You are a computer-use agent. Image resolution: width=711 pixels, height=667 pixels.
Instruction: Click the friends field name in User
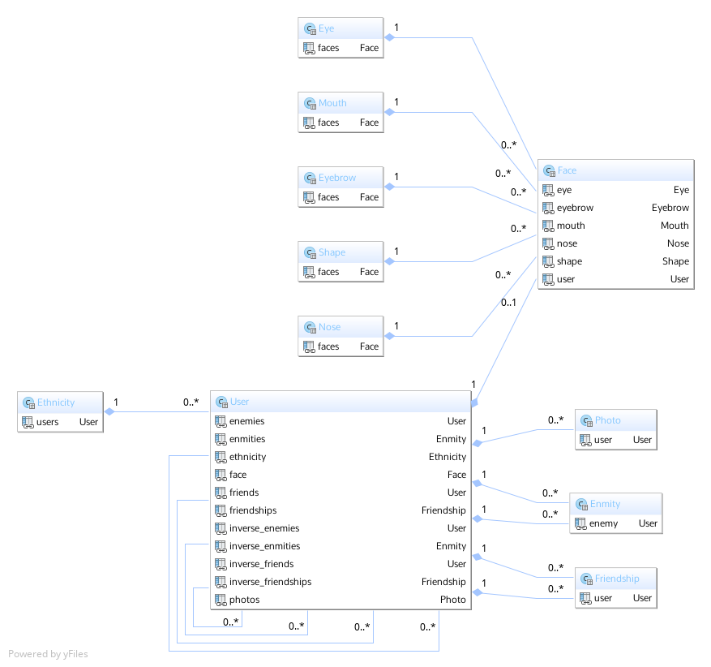coord(244,493)
